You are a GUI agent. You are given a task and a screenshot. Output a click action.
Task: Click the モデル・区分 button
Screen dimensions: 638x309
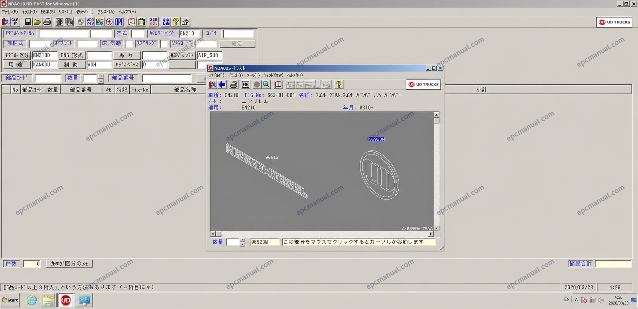click(17, 55)
